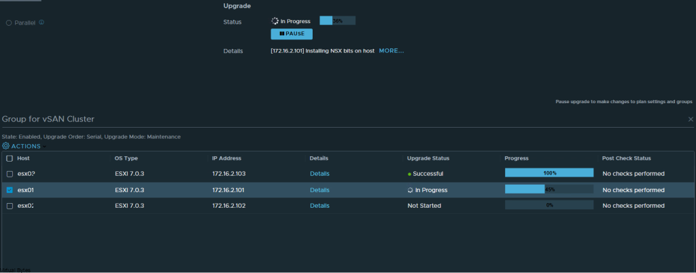Click the esx01 45% progress bar
Viewport: 696px width, 273px height.
[549, 189]
